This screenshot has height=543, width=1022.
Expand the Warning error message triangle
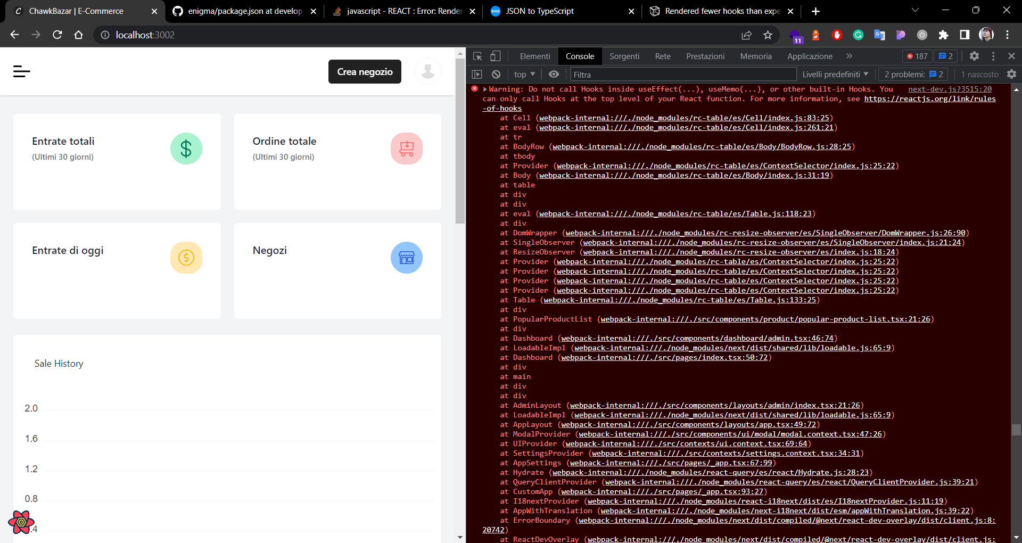tap(485, 89)
